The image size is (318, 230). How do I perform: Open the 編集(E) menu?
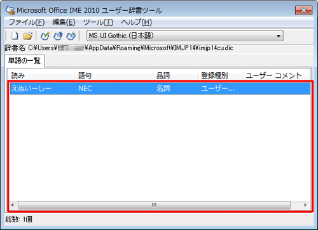(64, 22)
